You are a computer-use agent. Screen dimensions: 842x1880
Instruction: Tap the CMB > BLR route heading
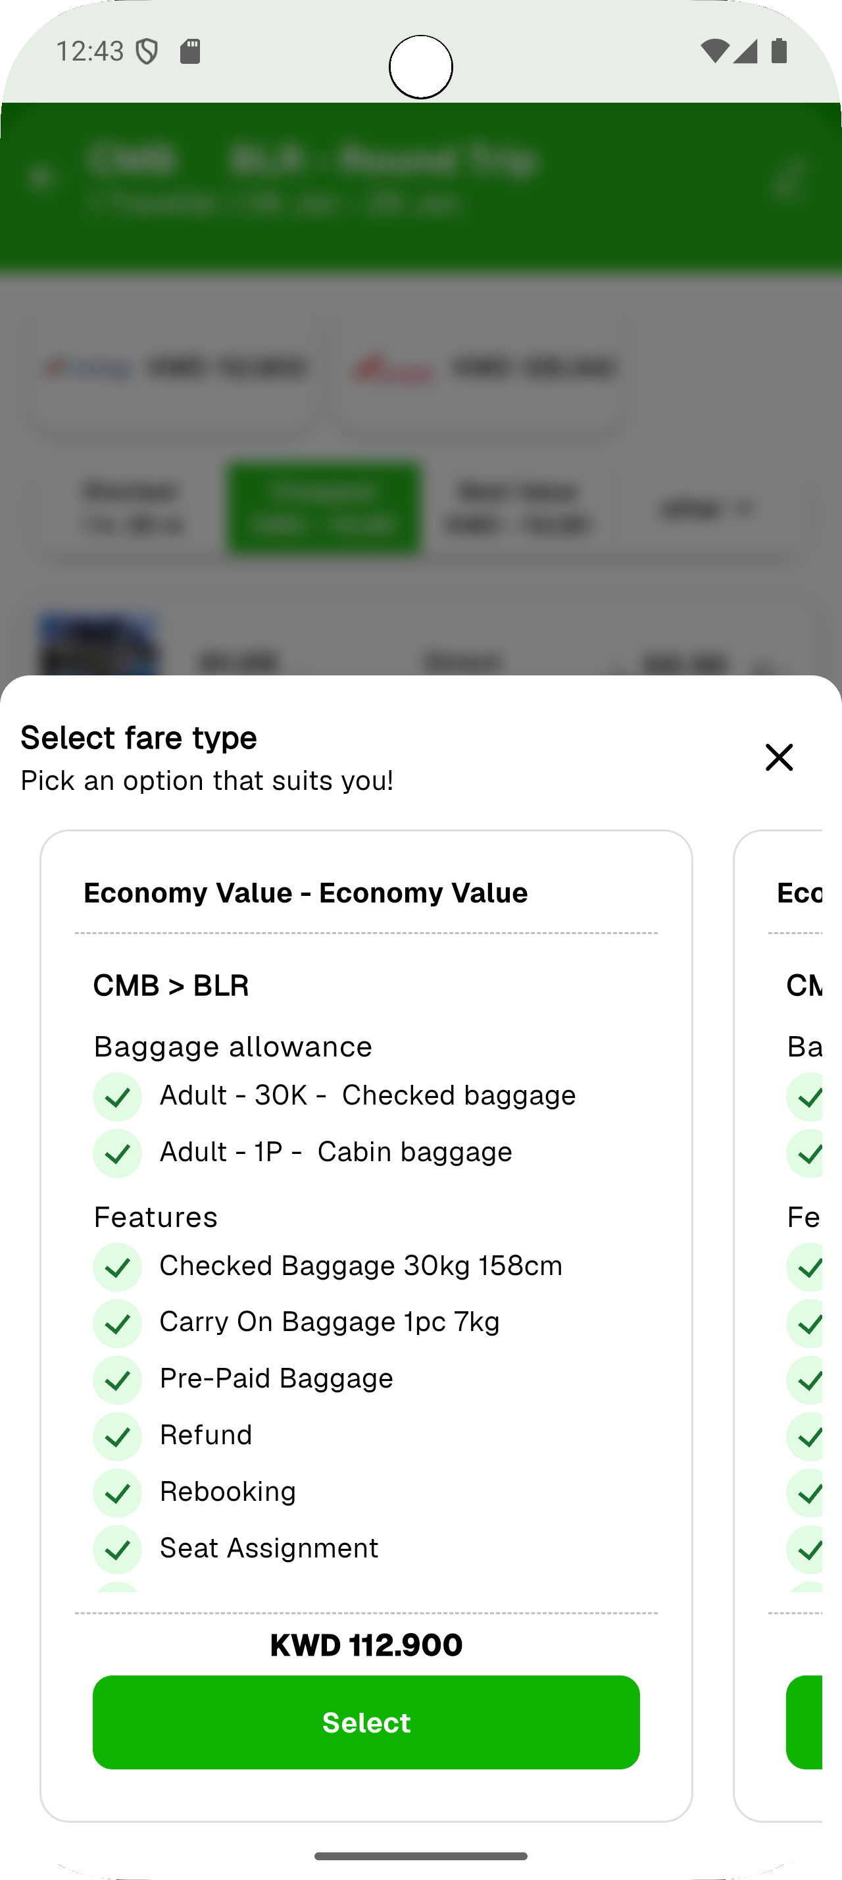tap(171, 985)
